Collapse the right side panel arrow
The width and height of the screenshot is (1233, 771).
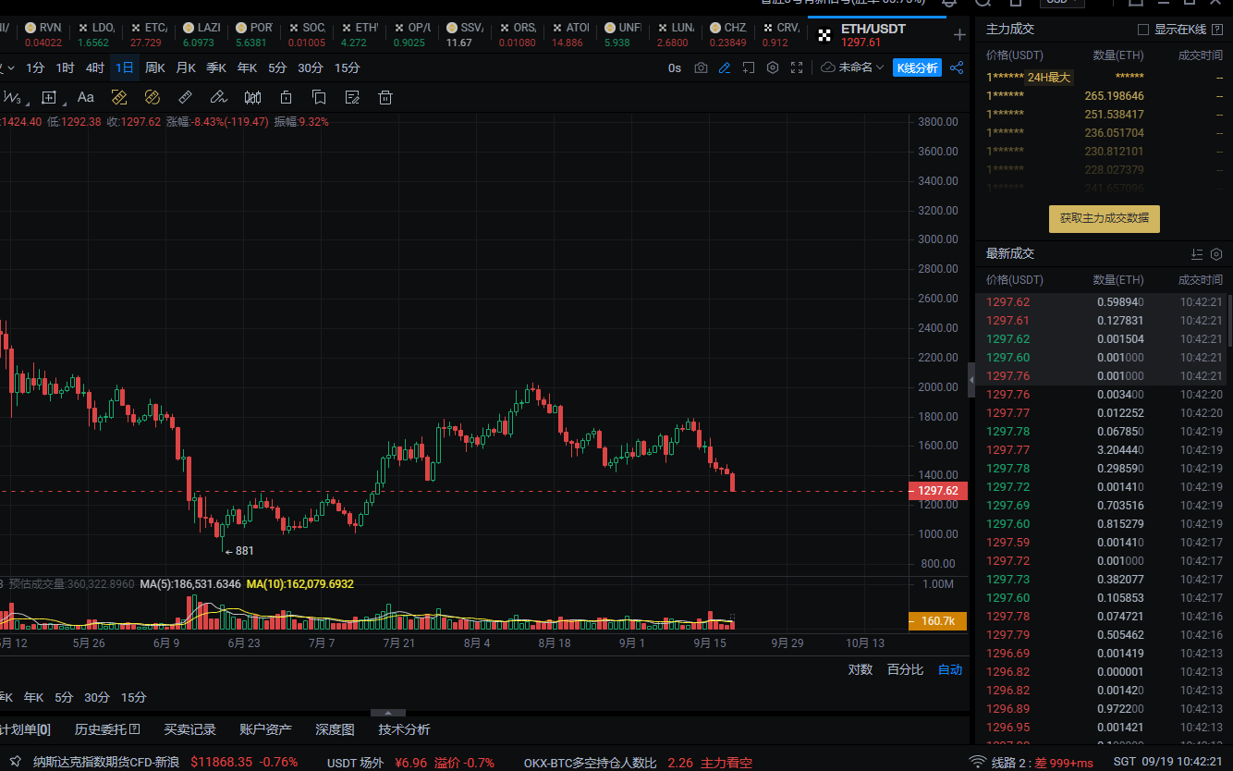pos(971,379)
